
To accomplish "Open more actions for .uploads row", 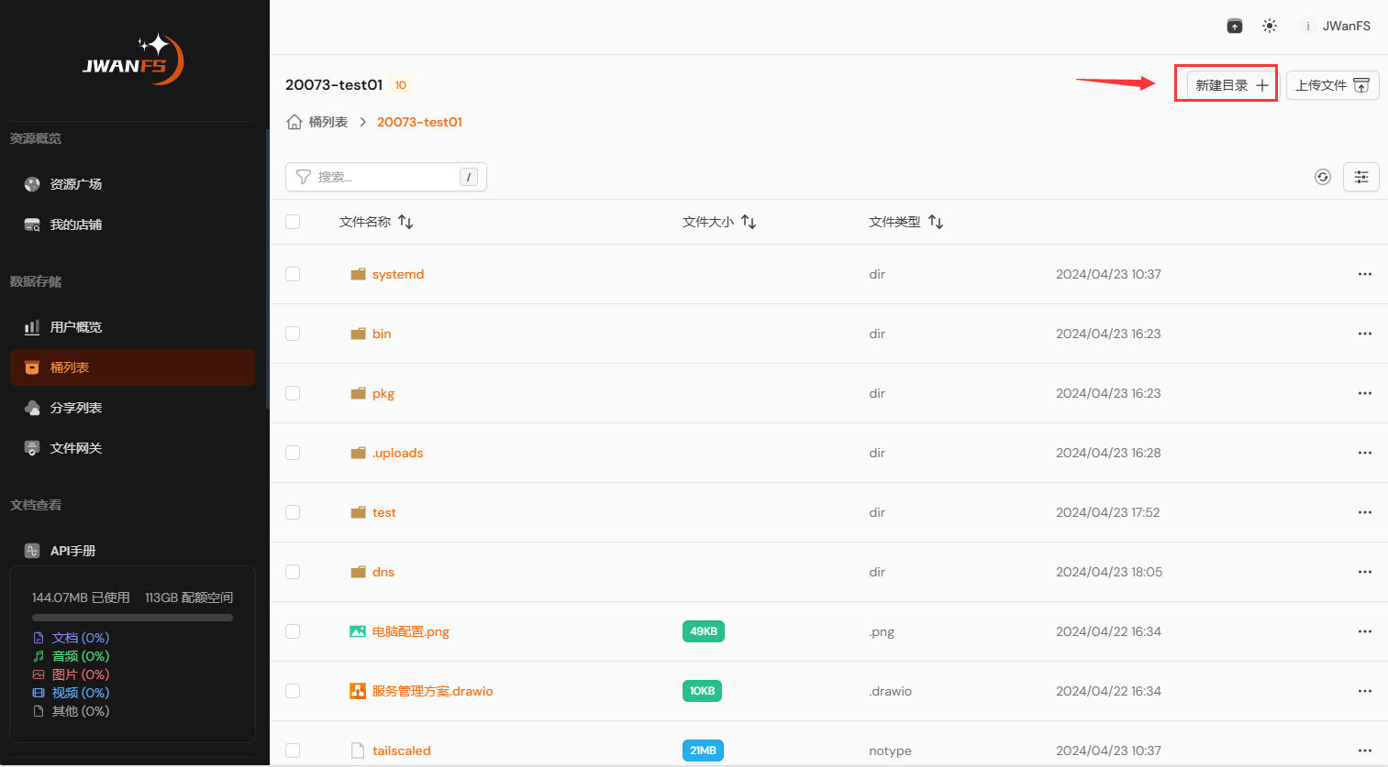I will click(1365, 453).
